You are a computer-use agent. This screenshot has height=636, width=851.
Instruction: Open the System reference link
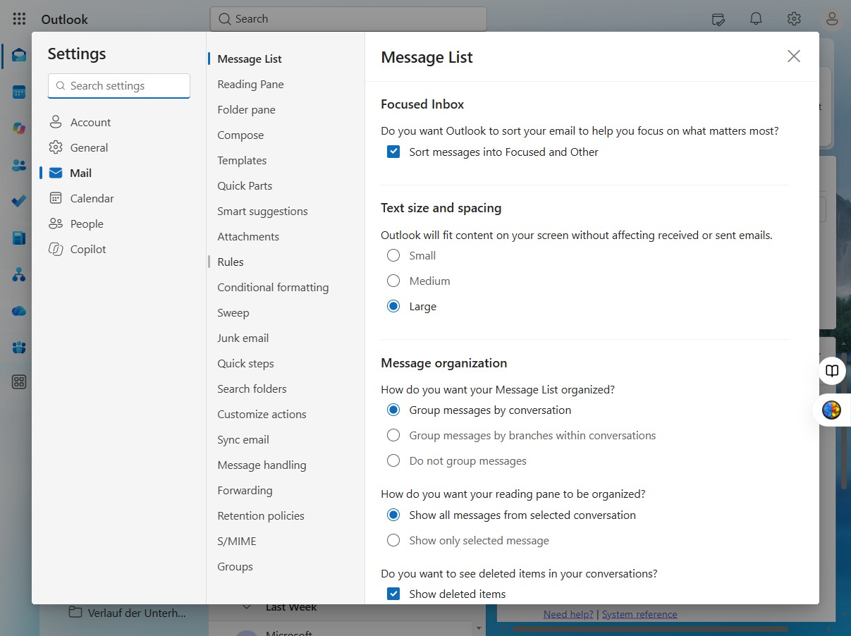point(639,614)
